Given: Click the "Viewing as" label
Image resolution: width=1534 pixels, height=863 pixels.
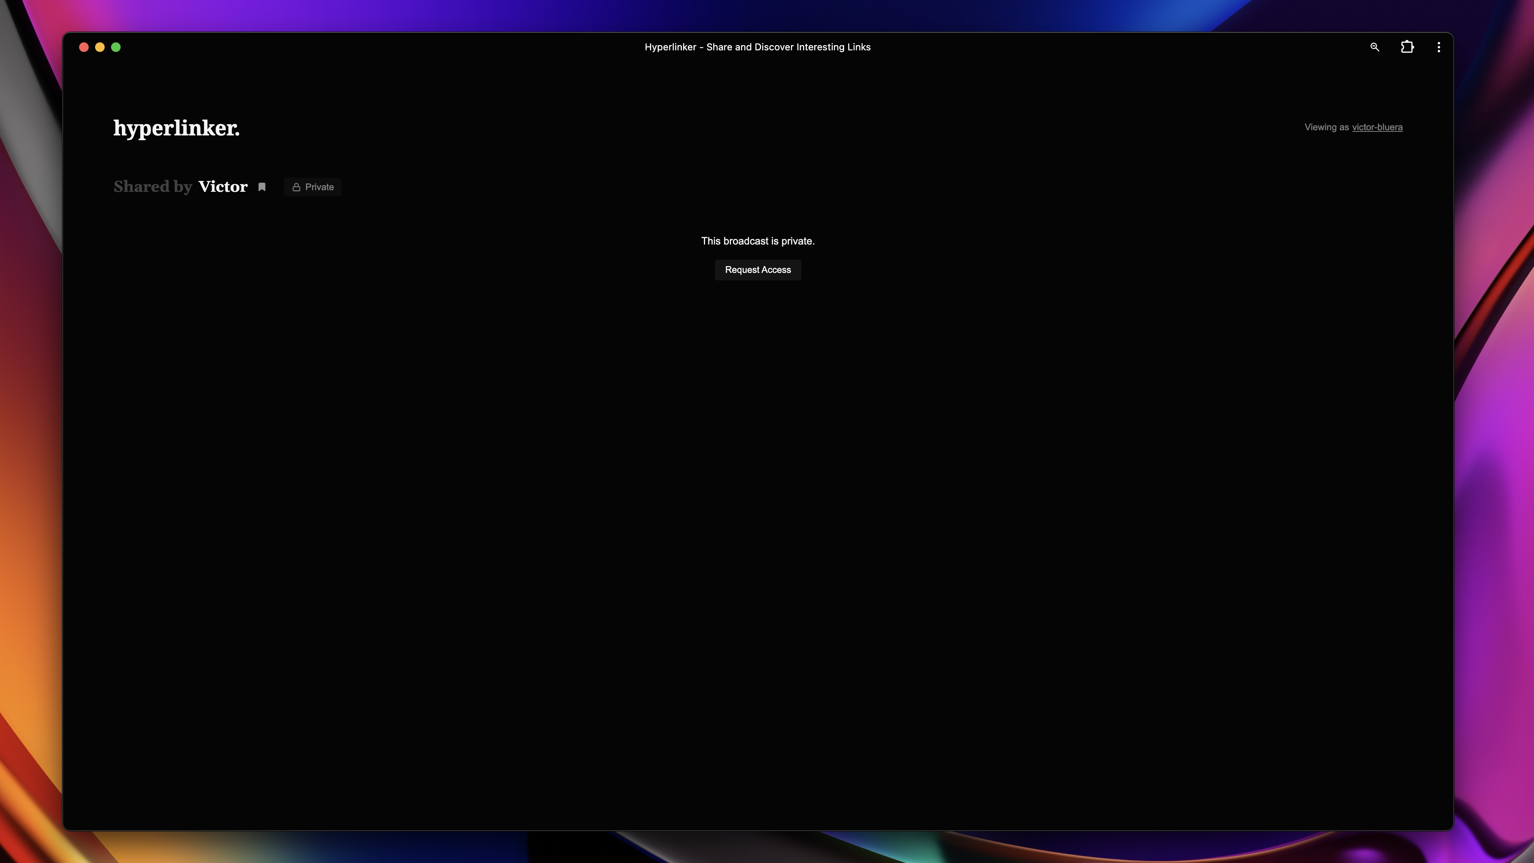Looking at the screenshot, I should click(x=1326, y=127).
